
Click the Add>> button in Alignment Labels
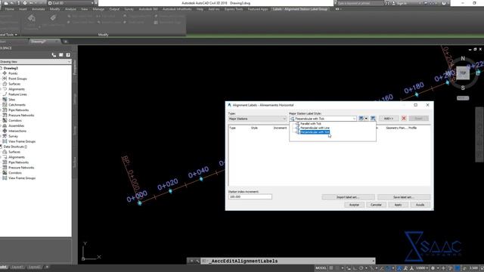(388, 119)
